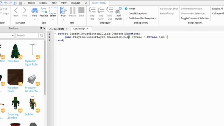Select the Pine Tree model thumbnail

pyautogui.click(x=15, y=51)
